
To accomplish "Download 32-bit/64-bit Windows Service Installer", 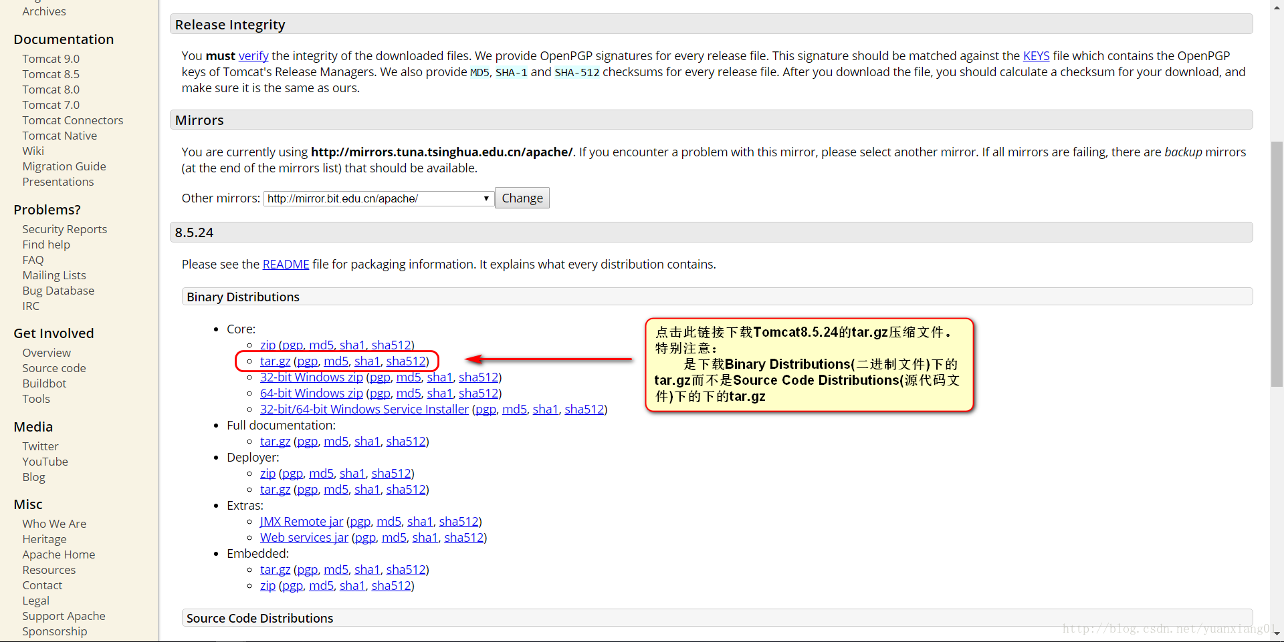I will 364,410.
